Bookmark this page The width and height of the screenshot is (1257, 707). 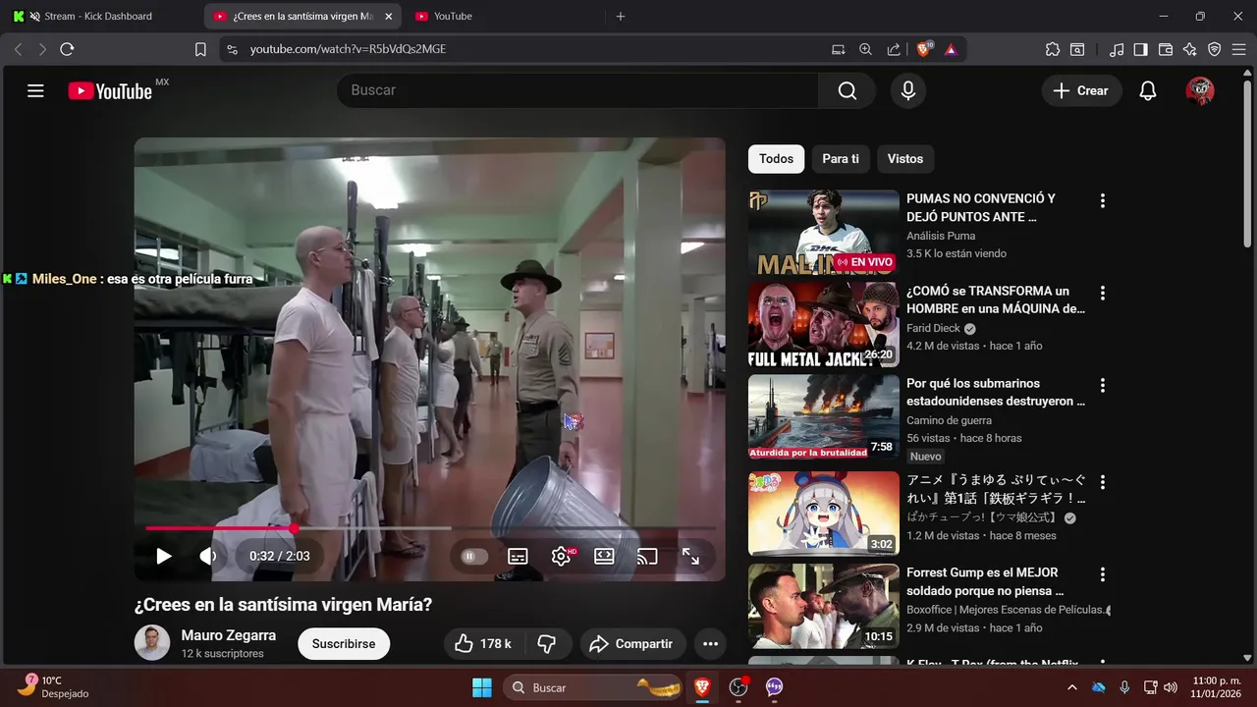tap(200, 49)
